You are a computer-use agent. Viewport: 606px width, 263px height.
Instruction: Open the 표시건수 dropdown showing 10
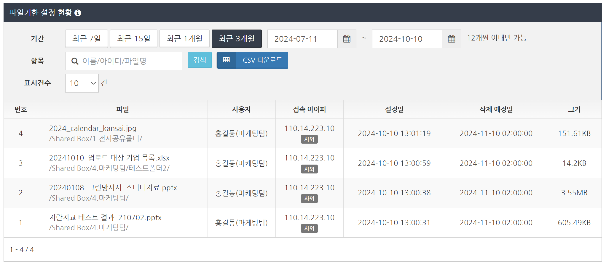pos(82,83)
